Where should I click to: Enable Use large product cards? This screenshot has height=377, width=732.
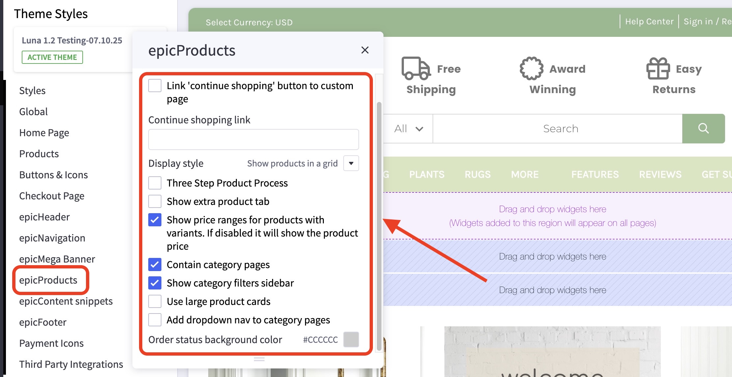tap(155, 301)
